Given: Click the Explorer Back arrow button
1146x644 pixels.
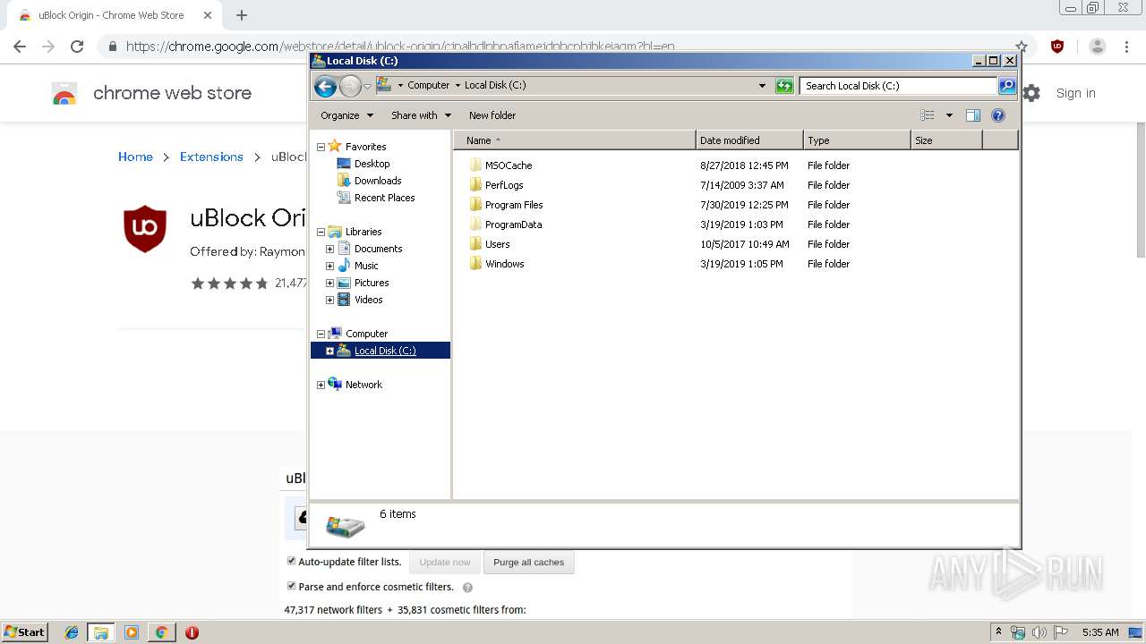Looking at the screenshot, I should pos(325,86).
